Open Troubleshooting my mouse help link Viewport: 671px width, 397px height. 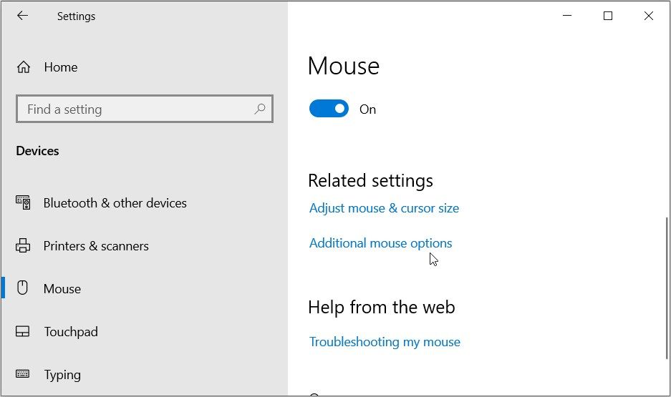point(385,342)
